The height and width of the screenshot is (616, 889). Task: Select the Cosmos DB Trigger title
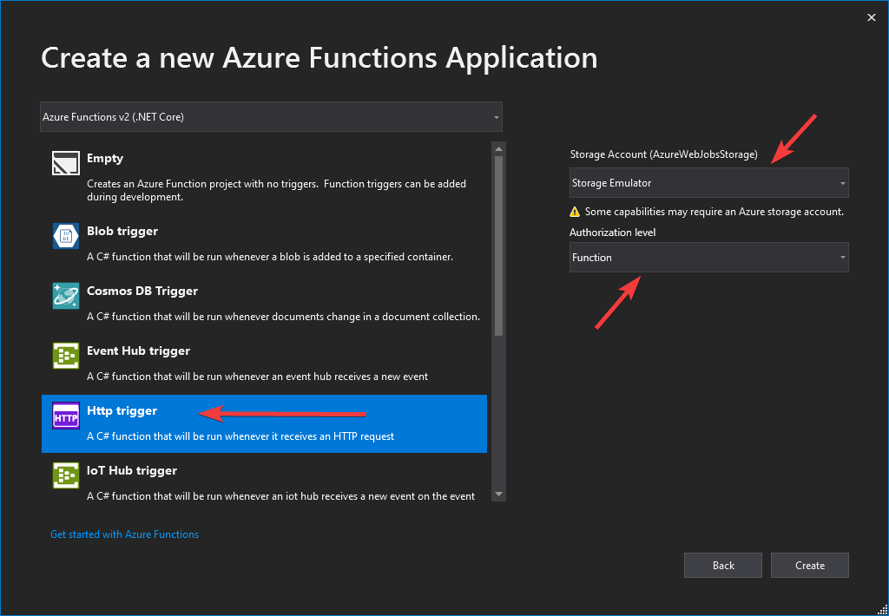pos(142,292)
